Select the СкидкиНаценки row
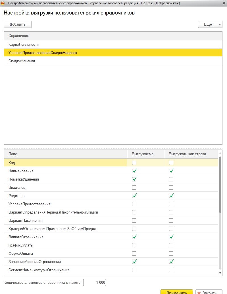 click(113, 61)
